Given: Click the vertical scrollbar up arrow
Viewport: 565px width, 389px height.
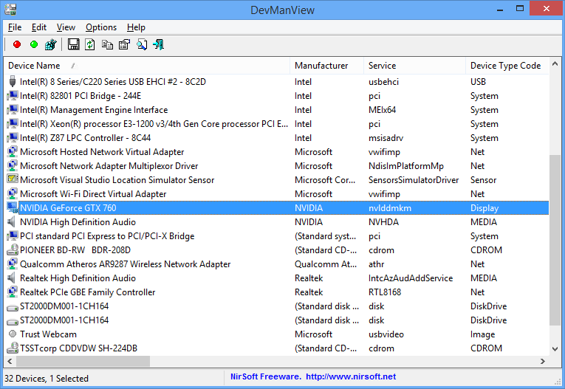Looking at the screenshot, I should 555,64.
